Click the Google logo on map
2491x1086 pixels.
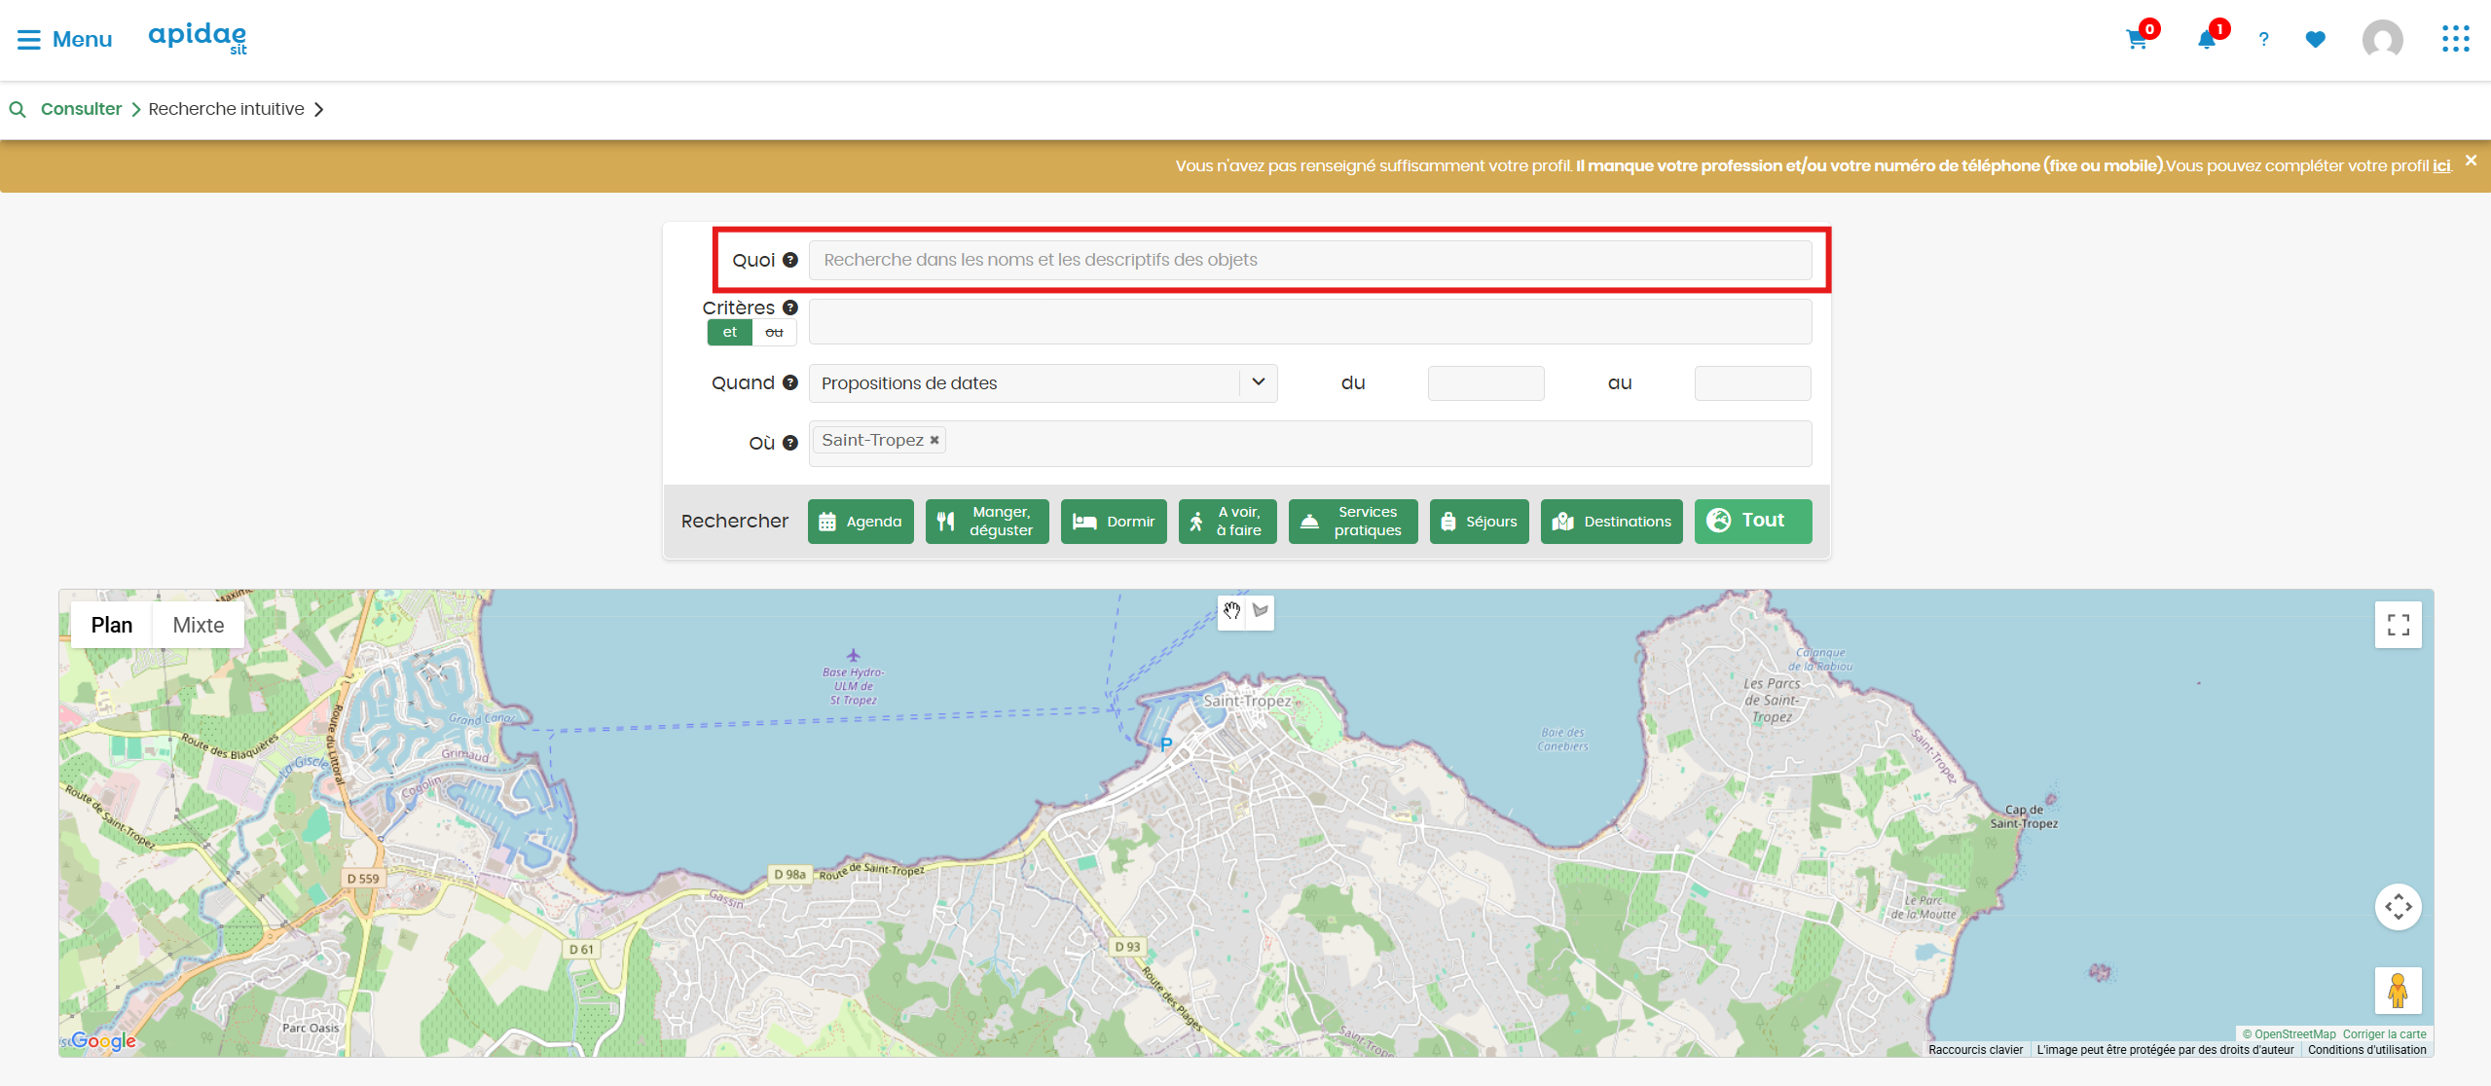pyautogui.click(x=103, y=1041)
